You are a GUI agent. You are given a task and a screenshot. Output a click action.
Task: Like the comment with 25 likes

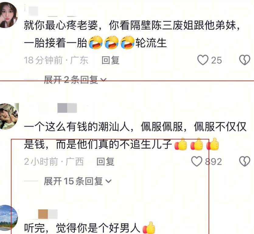[203, 60]
